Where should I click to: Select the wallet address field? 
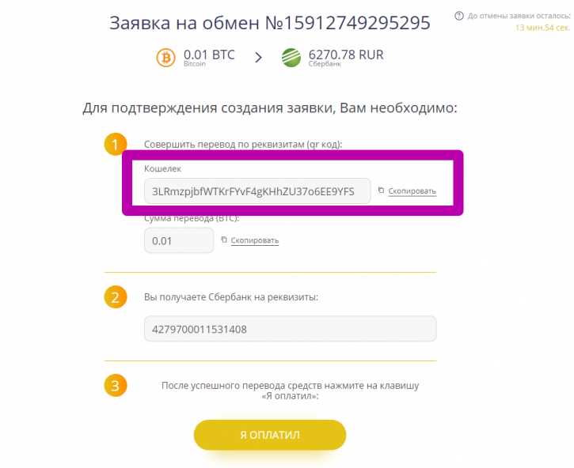257,191
